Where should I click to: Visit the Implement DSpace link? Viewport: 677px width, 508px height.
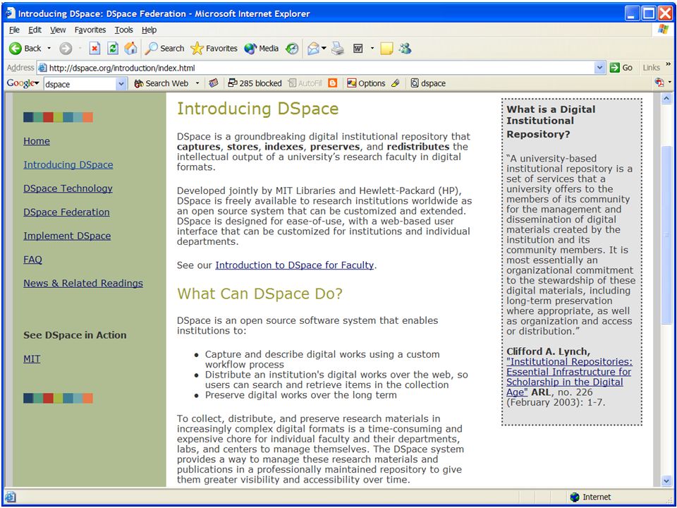pos(67,236)
